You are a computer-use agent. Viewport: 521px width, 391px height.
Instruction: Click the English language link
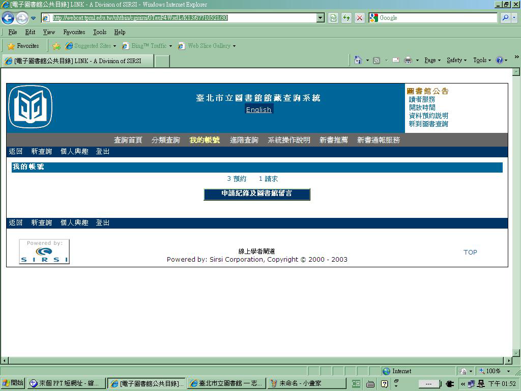(x=258, y=109)
